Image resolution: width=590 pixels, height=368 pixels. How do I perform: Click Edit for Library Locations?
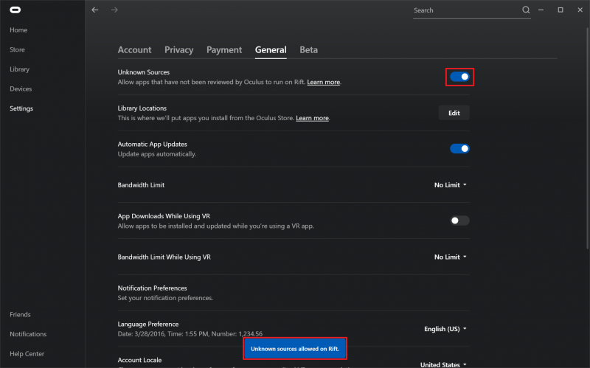click(454, 113)
